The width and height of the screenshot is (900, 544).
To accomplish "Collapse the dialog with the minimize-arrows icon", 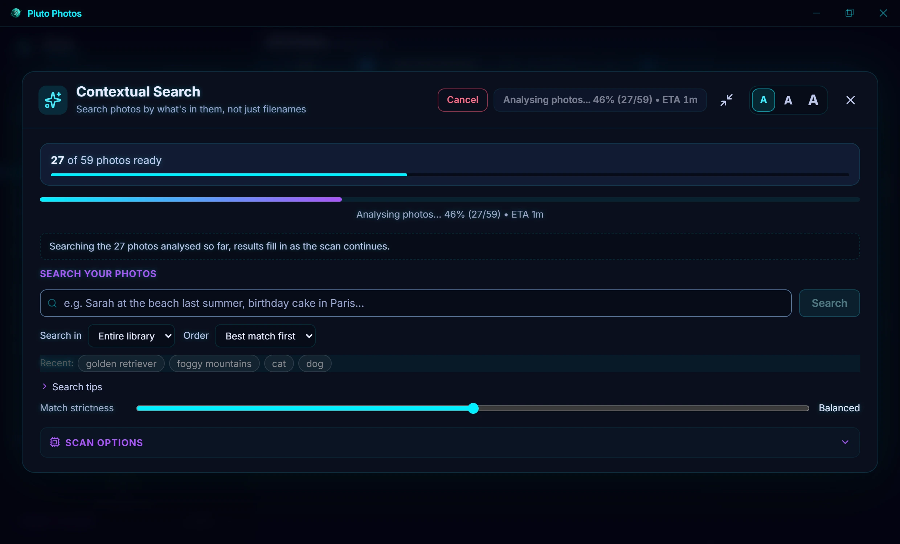I will tap(727, 100).
